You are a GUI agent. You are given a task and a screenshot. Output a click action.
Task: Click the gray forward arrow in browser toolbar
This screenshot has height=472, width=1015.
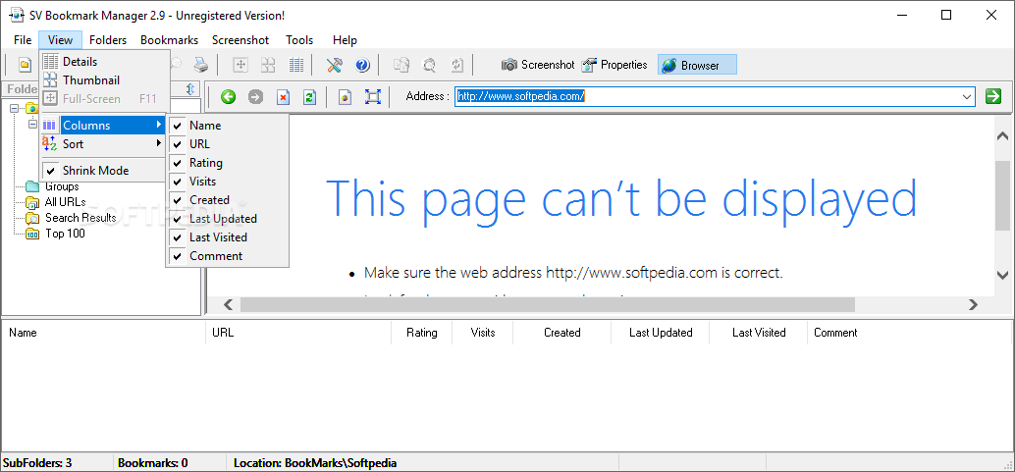click(x=255, y=97)
